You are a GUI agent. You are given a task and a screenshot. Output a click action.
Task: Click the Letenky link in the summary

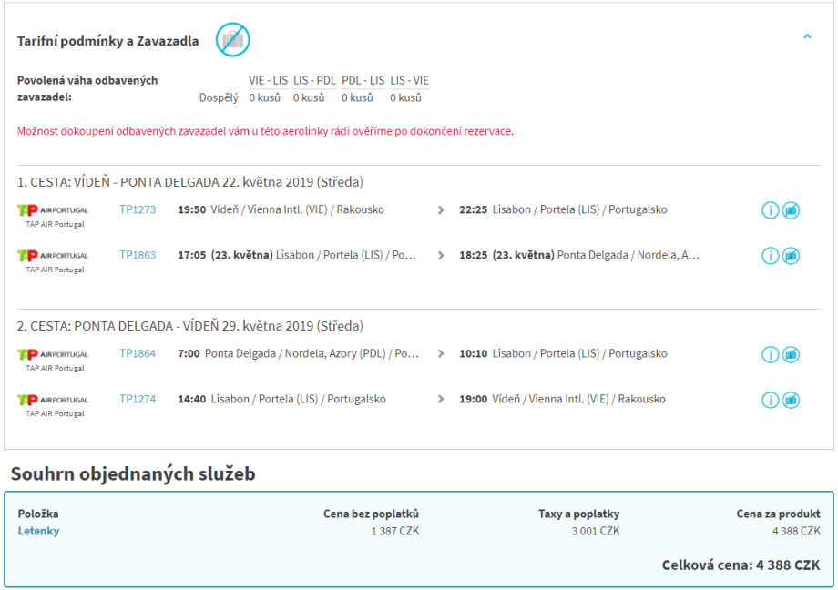[x=38, y=531]
